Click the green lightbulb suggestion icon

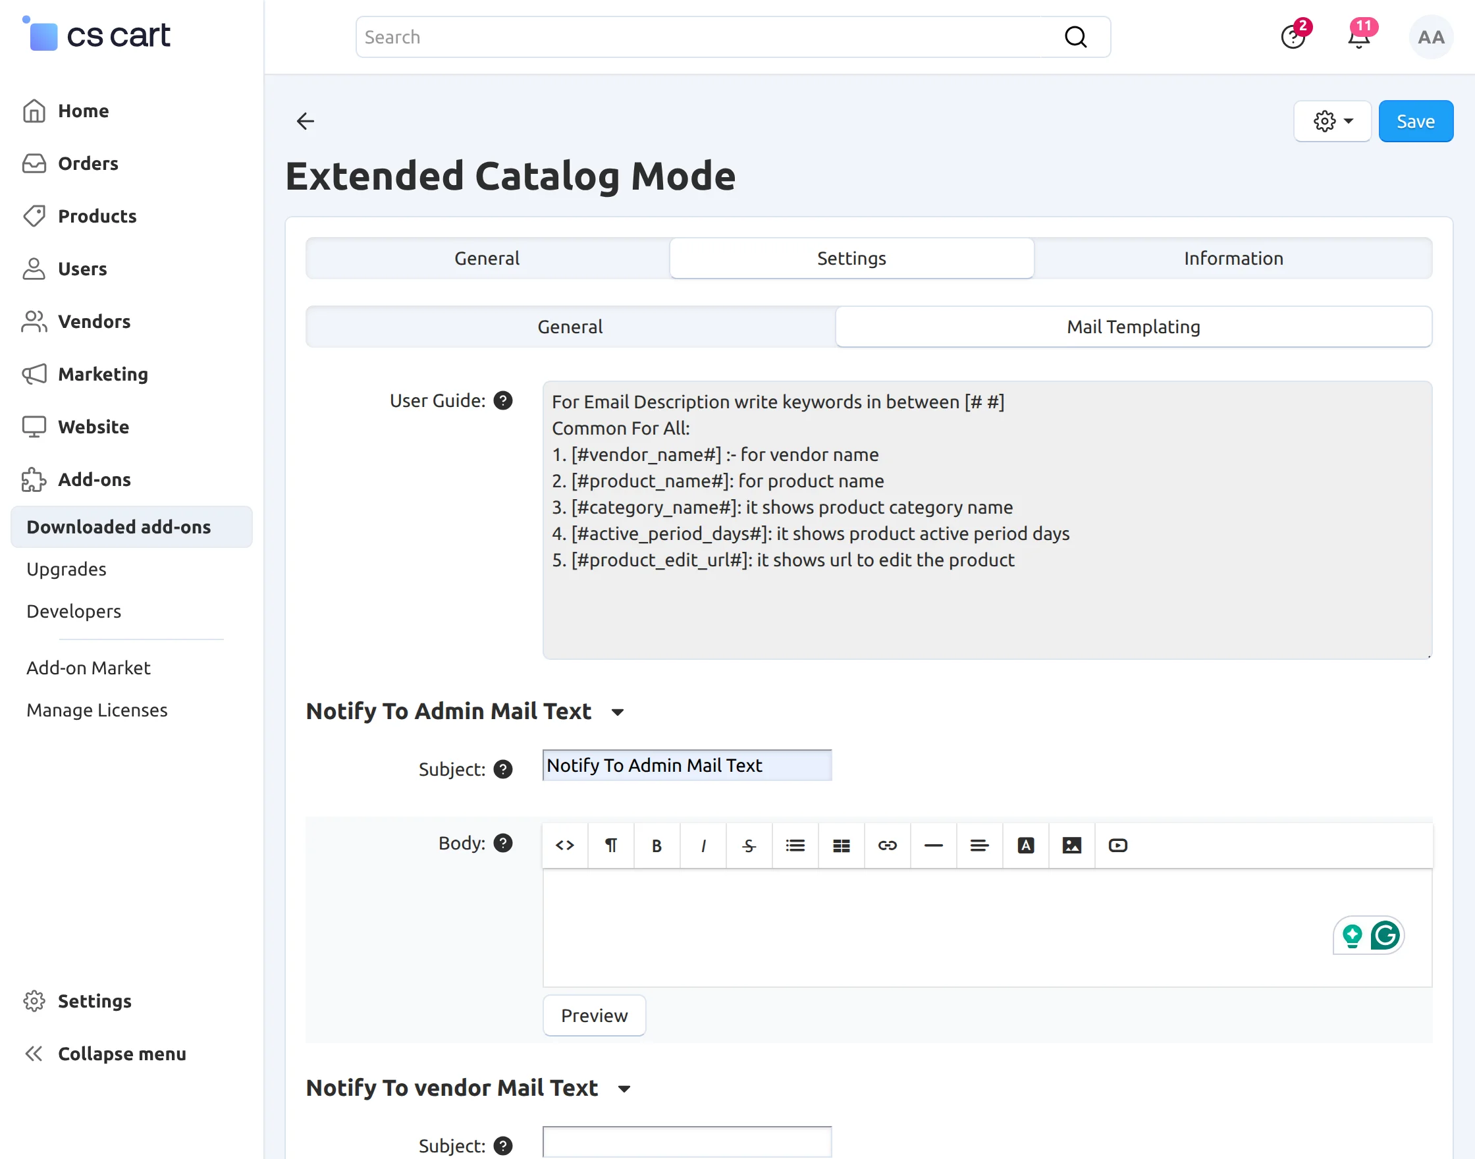pos(1353,936)
